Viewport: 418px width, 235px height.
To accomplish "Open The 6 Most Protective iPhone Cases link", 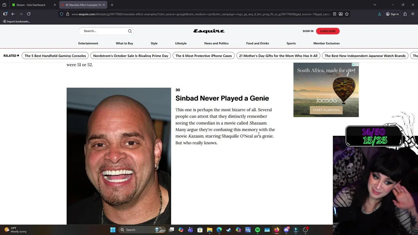I will [203, 56].
